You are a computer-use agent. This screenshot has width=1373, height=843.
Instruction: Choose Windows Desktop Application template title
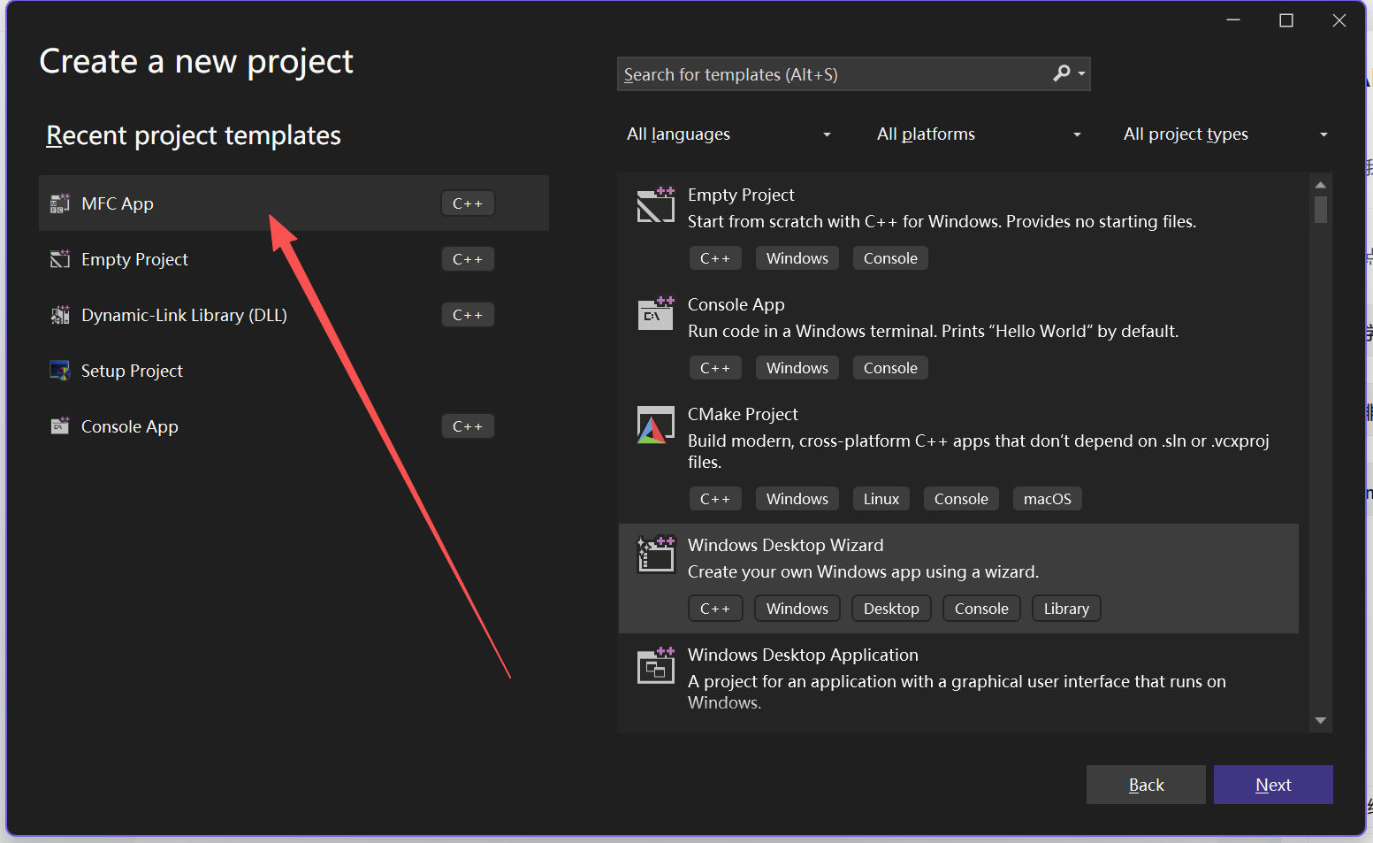pyautogui.click(x=803, y=655)
